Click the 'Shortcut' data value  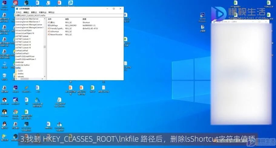(86, 22)
